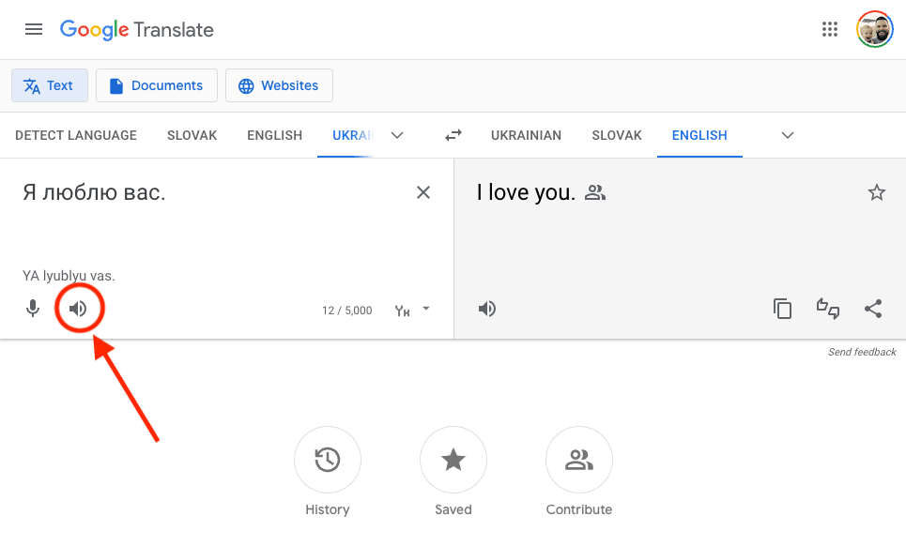Image resolution: width=906 pixels, height=546 pixels.
Task: Expand more source languages chevron
Action: (x=397, y=135)
